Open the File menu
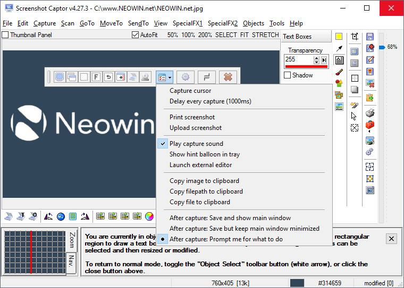This screenshot has height=288, width=404. [7, 23]
